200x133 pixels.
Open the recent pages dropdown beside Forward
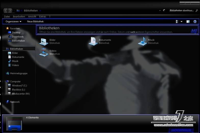click(14, 11)
